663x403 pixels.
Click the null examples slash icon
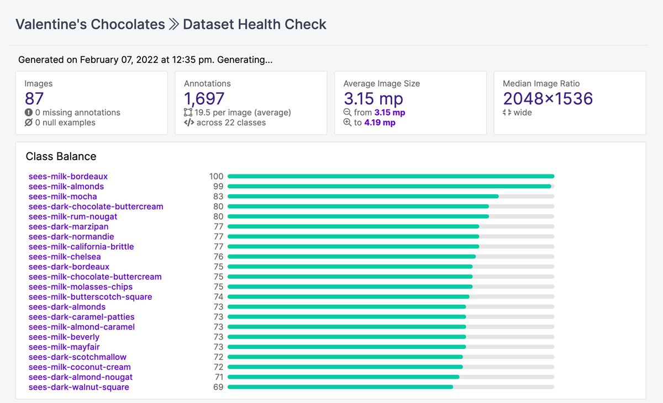(x=27, y=123)
